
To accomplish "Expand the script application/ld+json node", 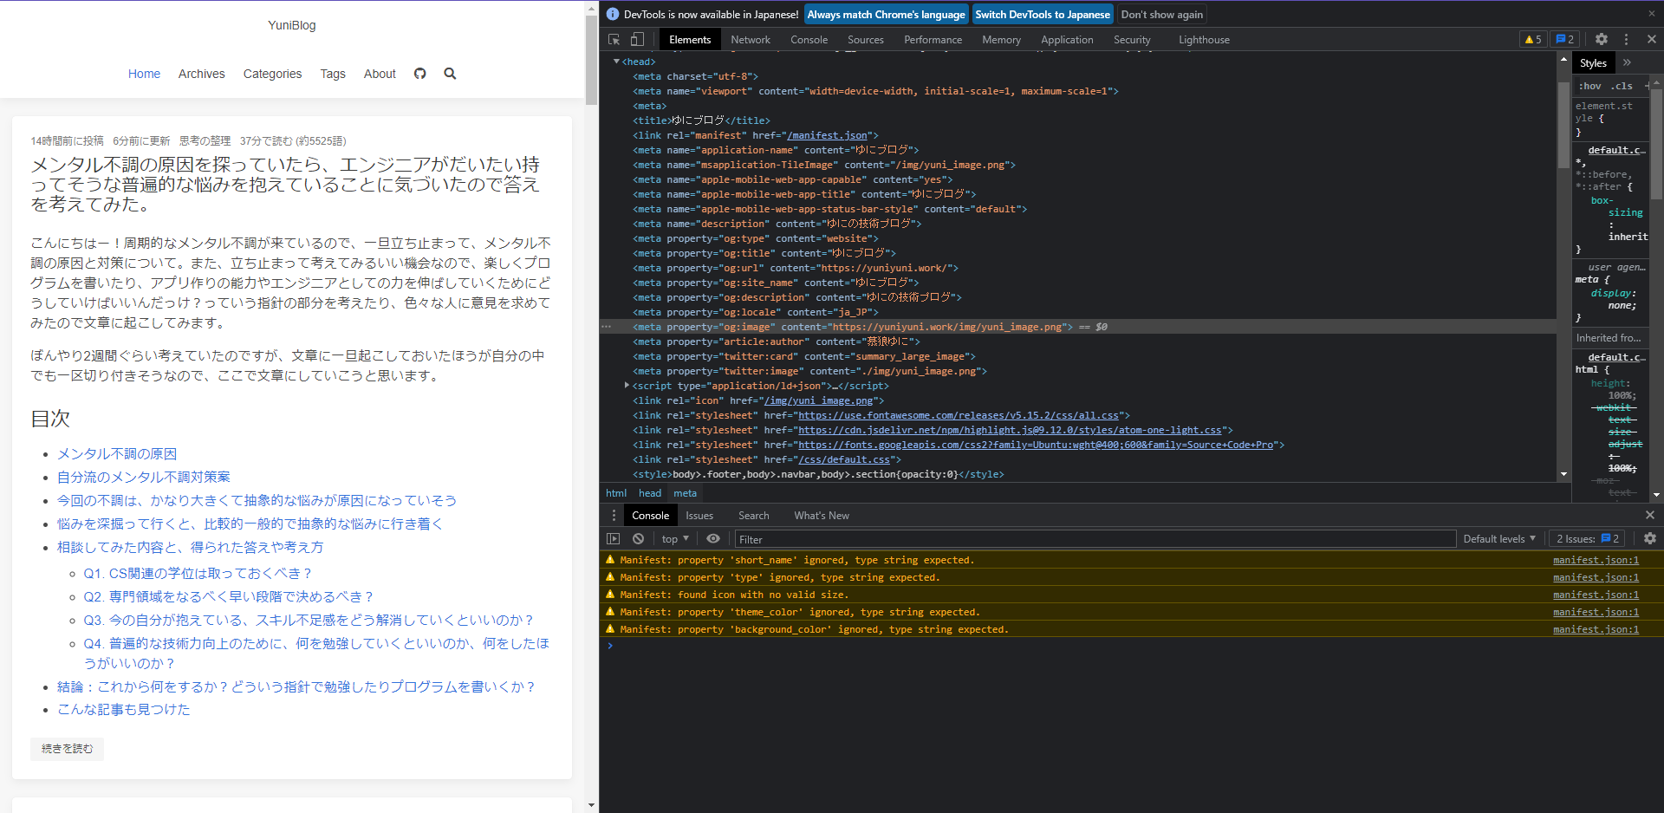I will tap(627, 386).
